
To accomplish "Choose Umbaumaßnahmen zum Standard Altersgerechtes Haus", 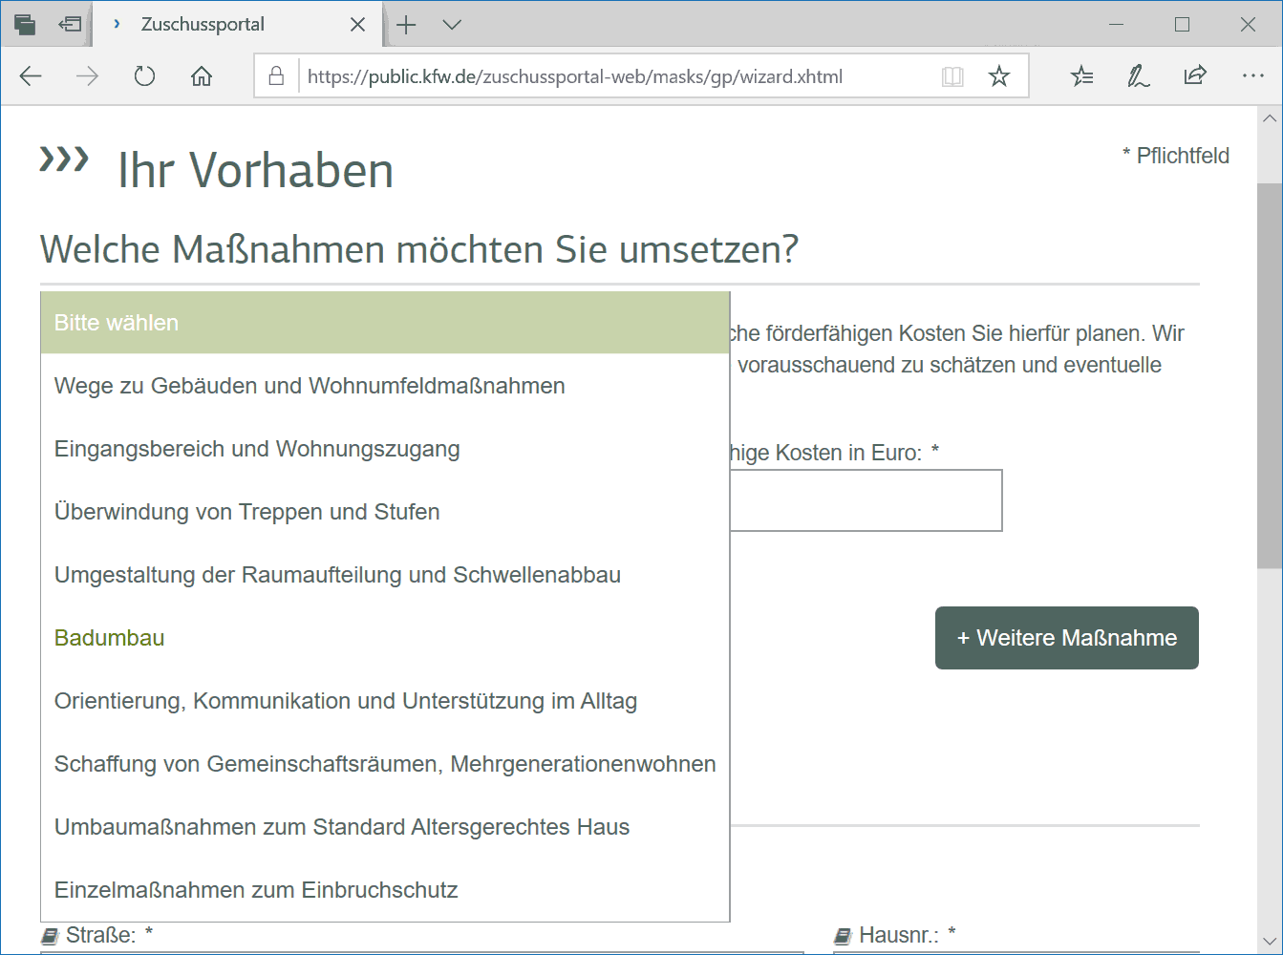I will (x=342, y=827).
